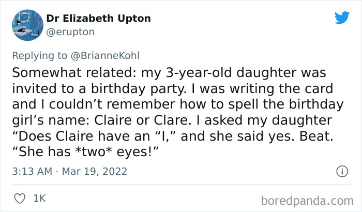362x212 pixels.
Task: Click the word "Beat." in the tweet
Action: point(316,136)
